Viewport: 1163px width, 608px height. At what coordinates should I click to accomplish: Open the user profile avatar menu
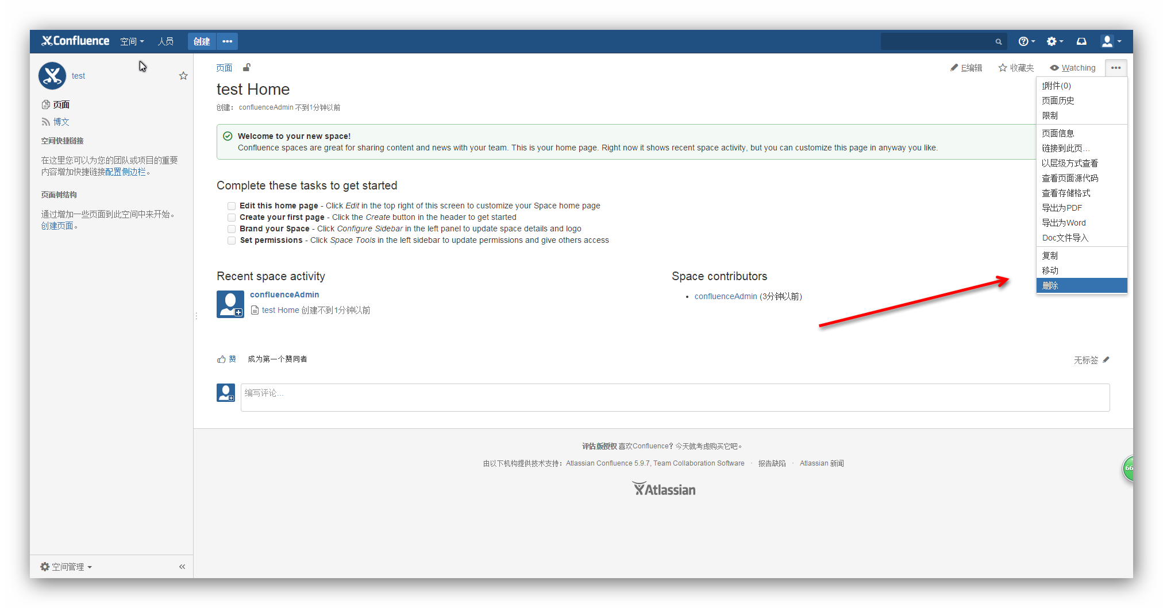click(1111, 41)
